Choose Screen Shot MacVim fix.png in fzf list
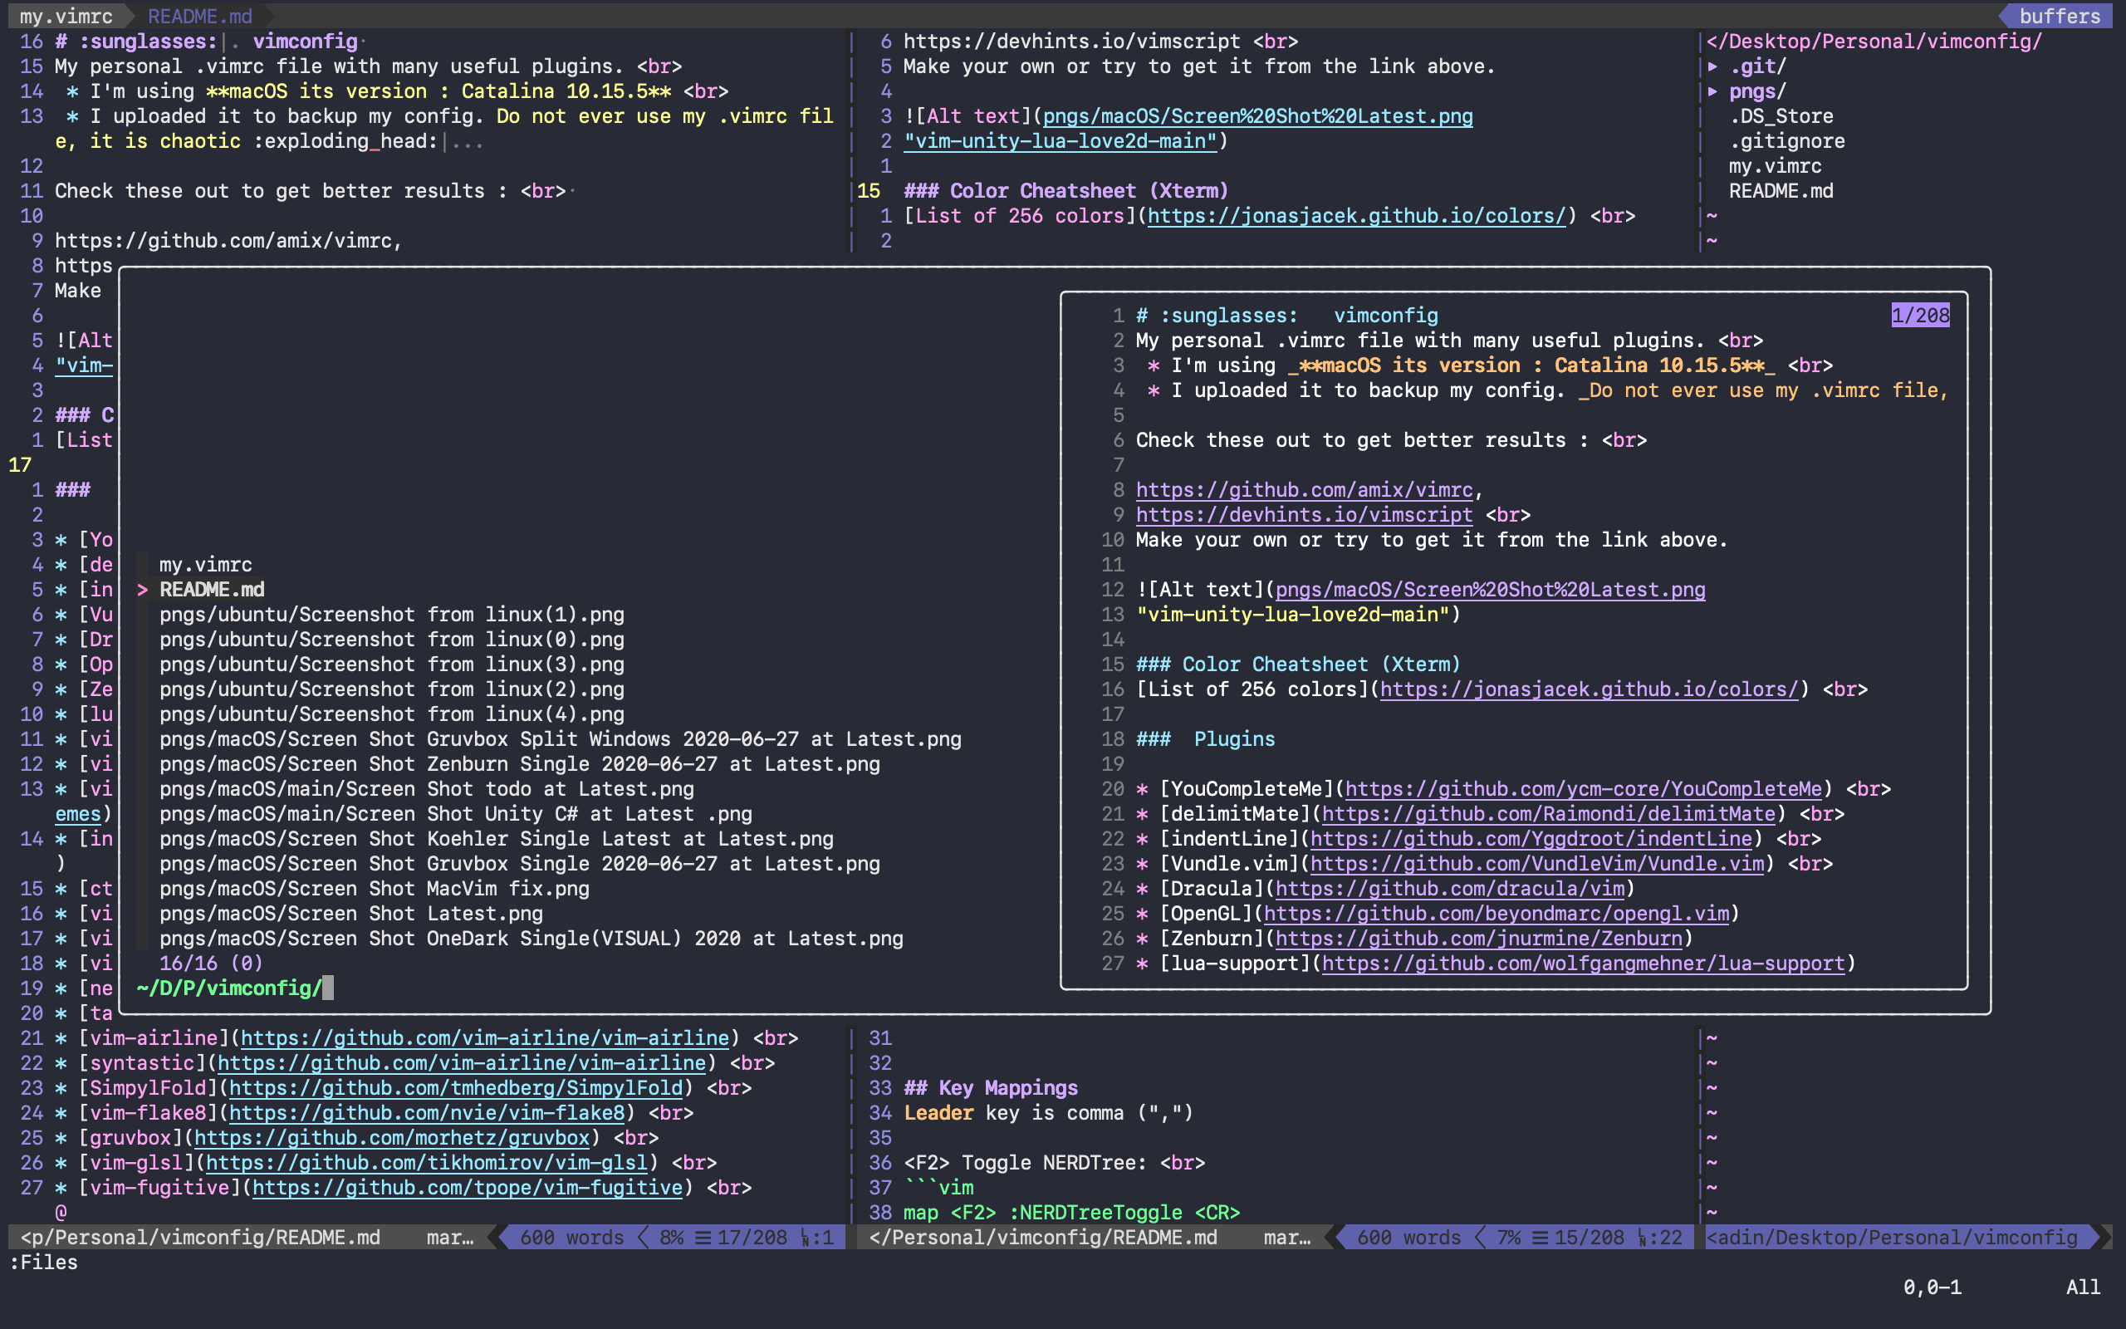 [x=374, y=889]
